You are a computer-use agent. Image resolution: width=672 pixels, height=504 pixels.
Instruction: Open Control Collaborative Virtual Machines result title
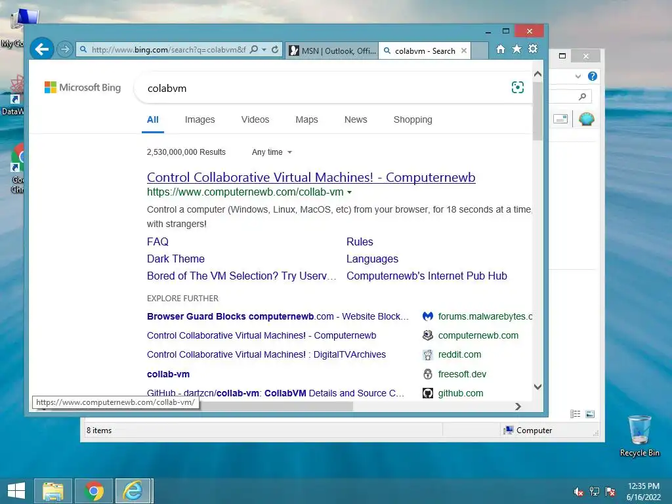[311, 177]
